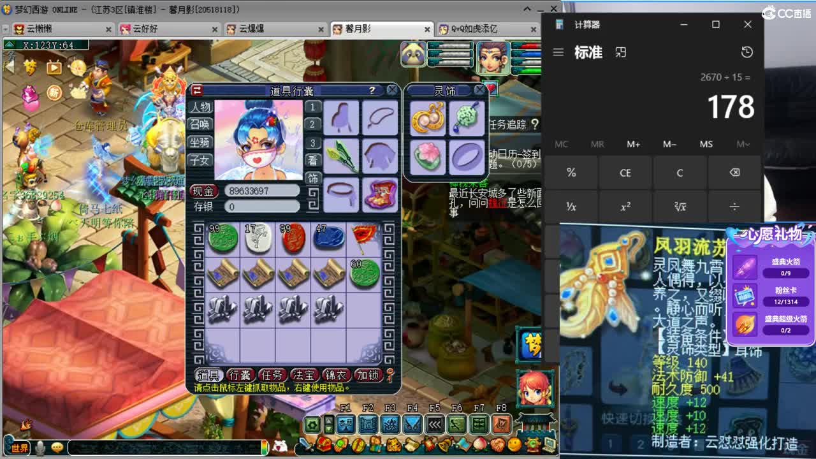Select the blue stone item with count 47
This screenshot has width=816, height=459.
pyautogui.click(x=328, y=238)
